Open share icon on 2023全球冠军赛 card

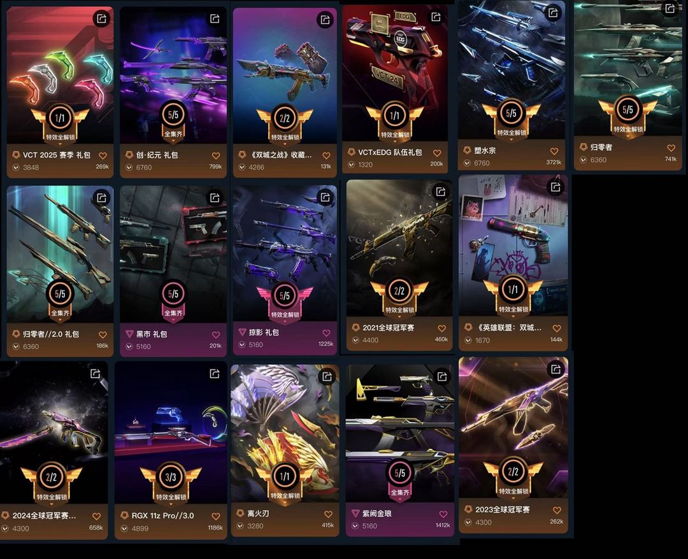(x=555, y=369)
